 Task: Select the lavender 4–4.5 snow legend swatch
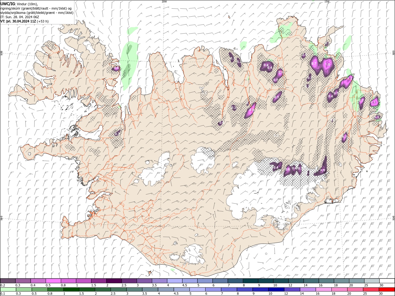click(x=174, y=281)
